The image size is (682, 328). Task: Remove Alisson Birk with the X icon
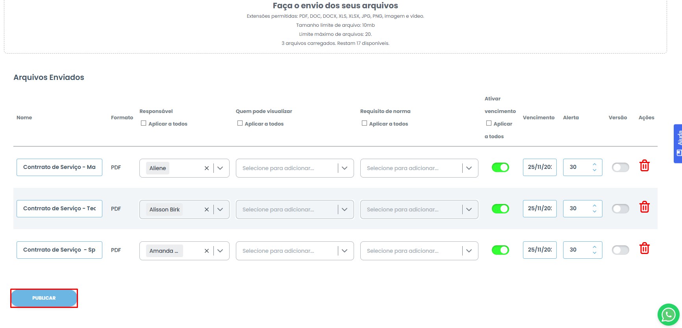206,209
